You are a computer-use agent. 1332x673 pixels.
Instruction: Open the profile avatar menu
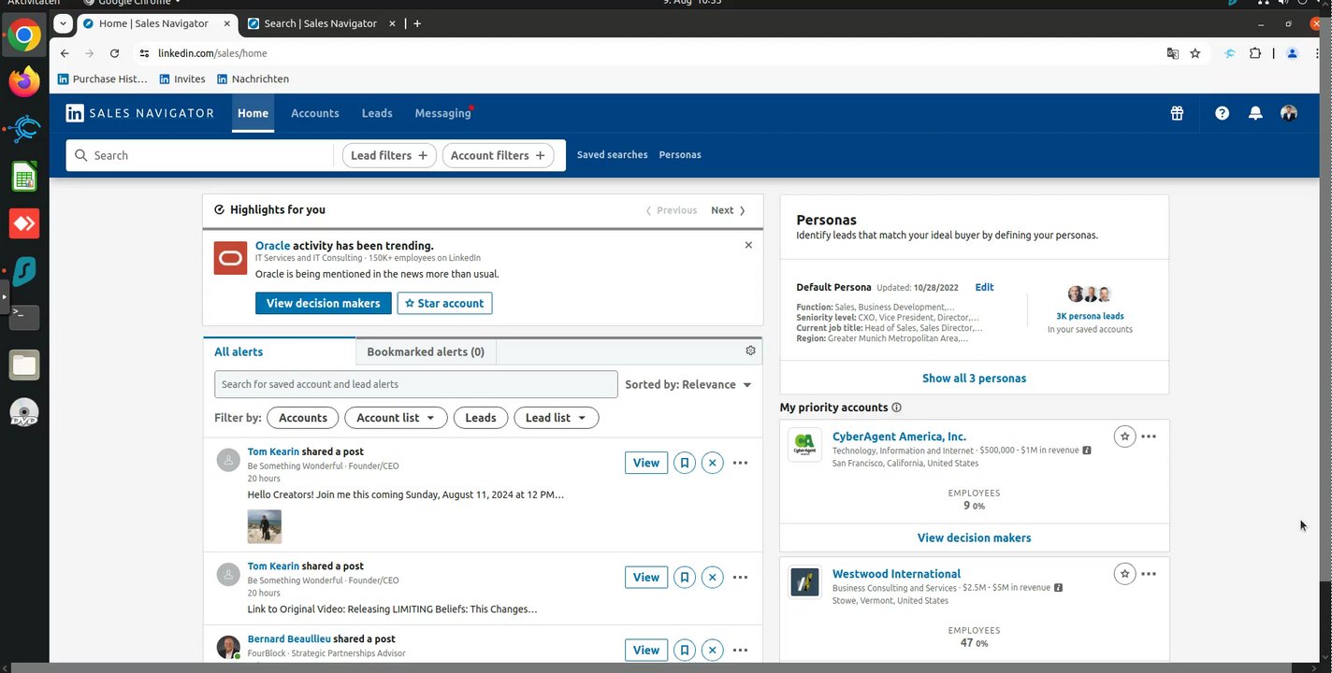tap(1289, 113)
